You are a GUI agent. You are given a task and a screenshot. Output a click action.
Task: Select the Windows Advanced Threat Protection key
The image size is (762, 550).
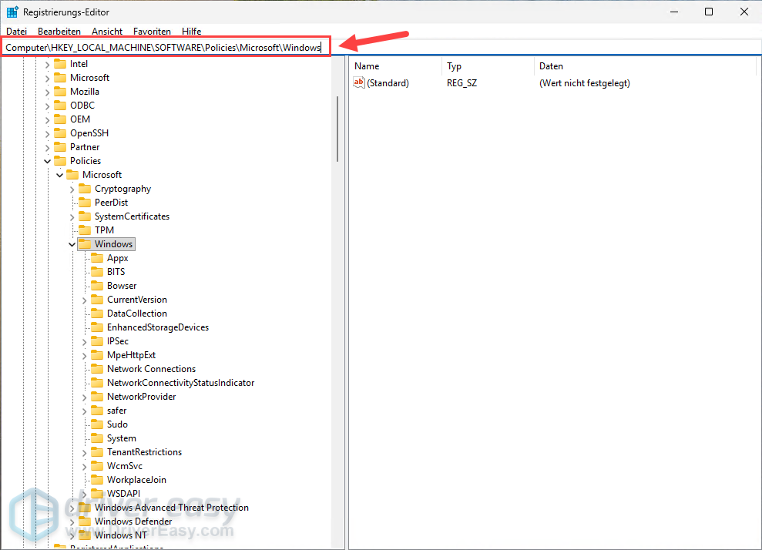(x=172, y=507)
